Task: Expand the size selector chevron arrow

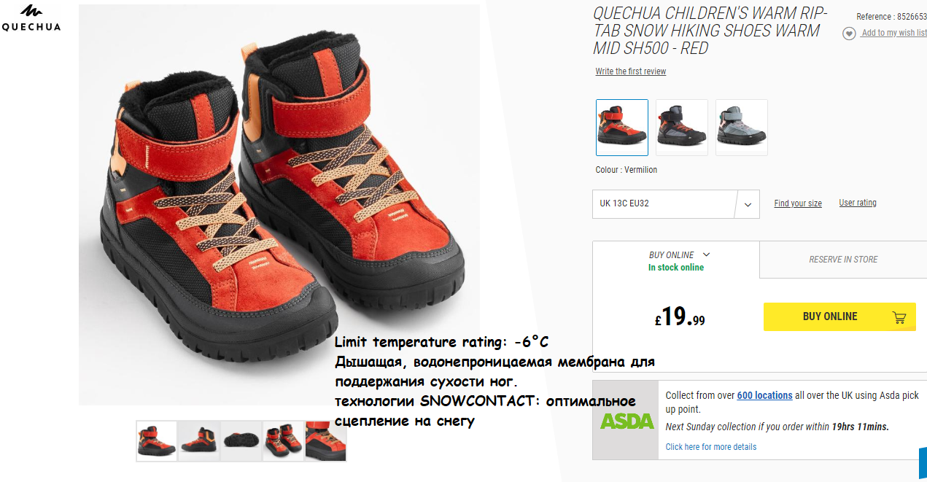Action: [748, 204]
